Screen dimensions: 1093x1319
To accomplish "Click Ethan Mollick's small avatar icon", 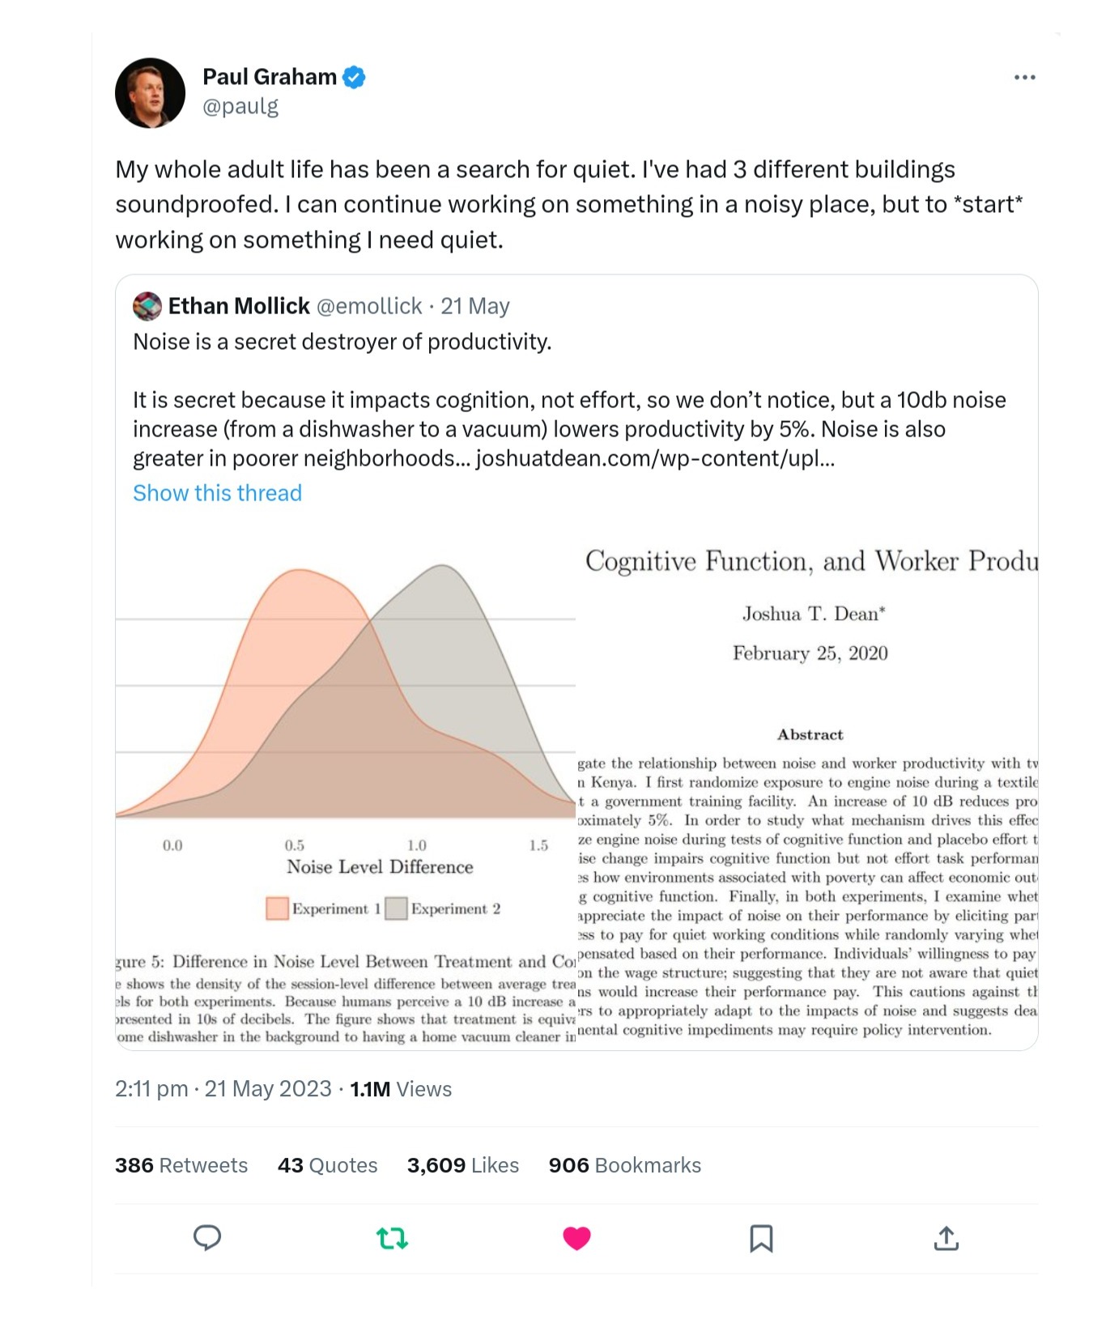I will click(x=147, y=306).
